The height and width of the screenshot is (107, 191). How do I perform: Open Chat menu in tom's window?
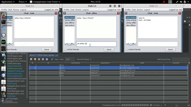coord(72,10)
